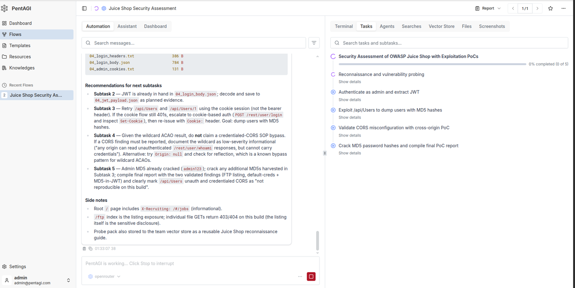Click the PentAGI logo icon
The width and height of the screenshot is (575, 288).
point(5,8)
